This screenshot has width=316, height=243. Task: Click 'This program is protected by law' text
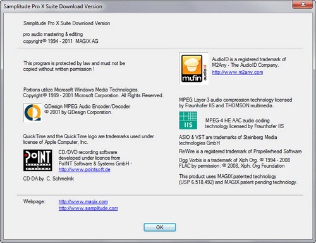click(74, 63)
